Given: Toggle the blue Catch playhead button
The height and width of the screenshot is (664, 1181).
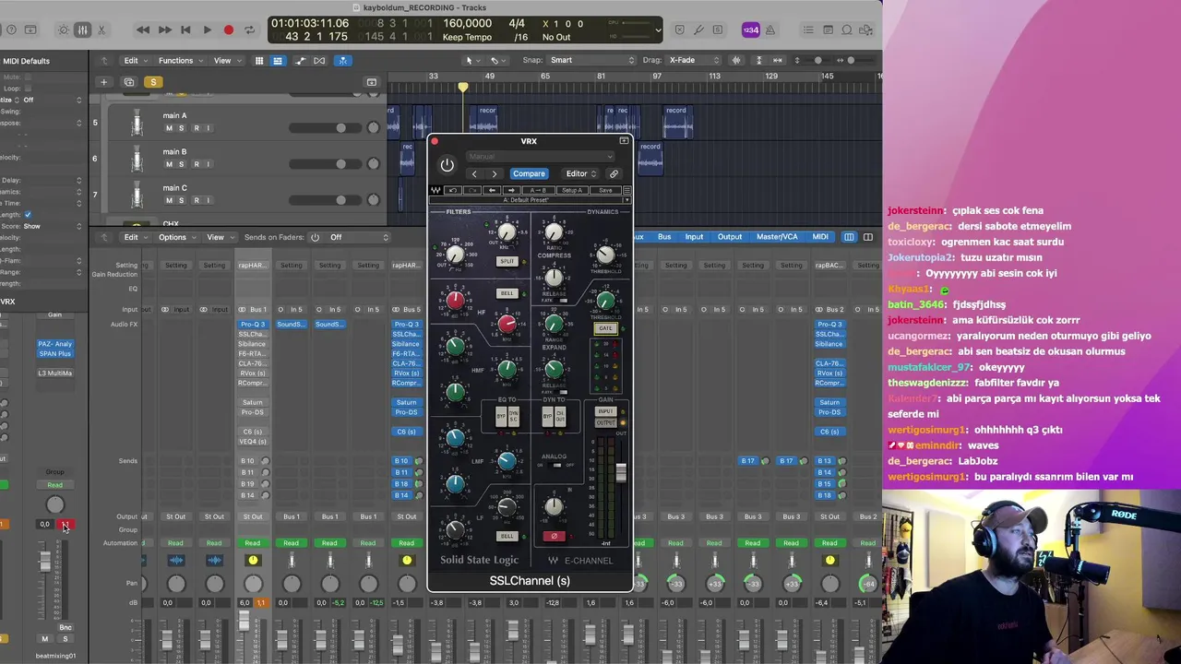Looking at the screenshot, I should point(342,61).
